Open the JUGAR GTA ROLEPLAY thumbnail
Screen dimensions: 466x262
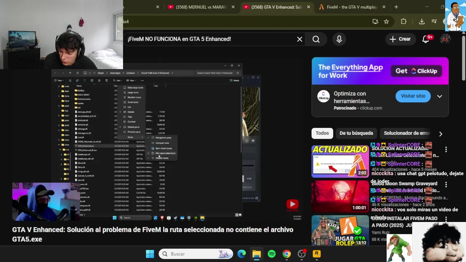pyautogui.click(x=340, y=230)
